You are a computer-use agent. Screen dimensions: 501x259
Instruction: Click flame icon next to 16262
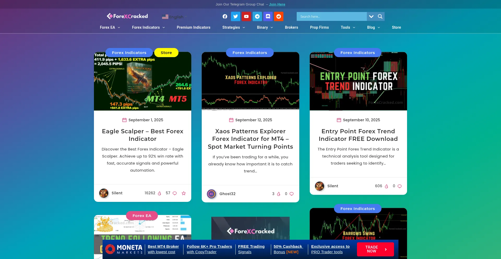[x=159, y=193]
